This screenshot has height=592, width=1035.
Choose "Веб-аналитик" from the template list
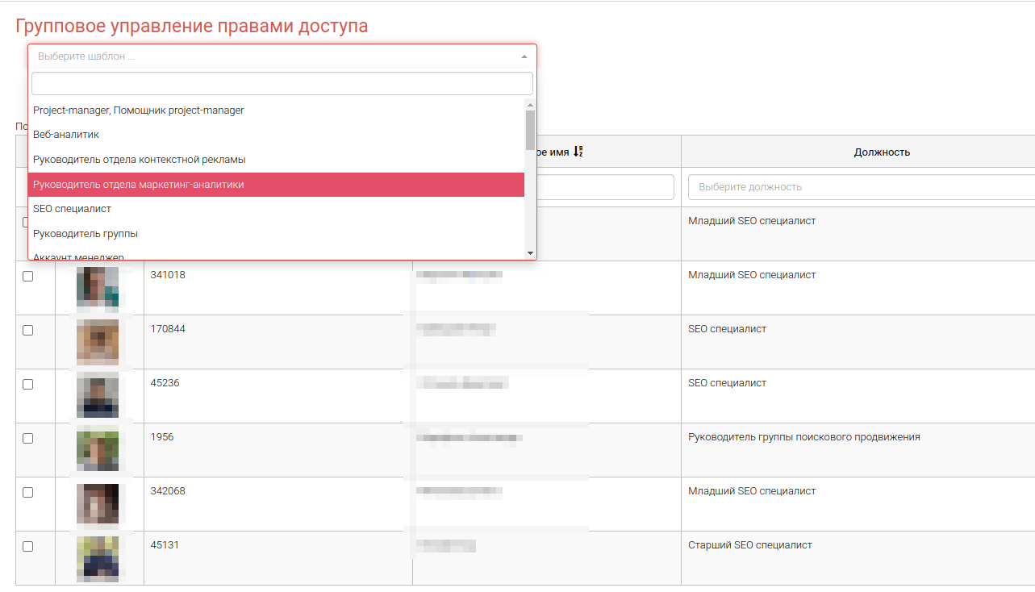click(66, 135)
